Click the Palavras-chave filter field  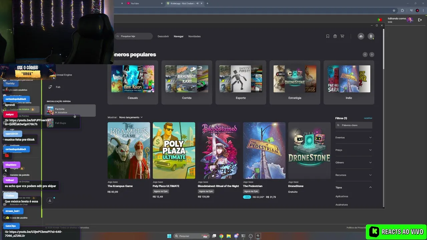[x=354, y=125]
